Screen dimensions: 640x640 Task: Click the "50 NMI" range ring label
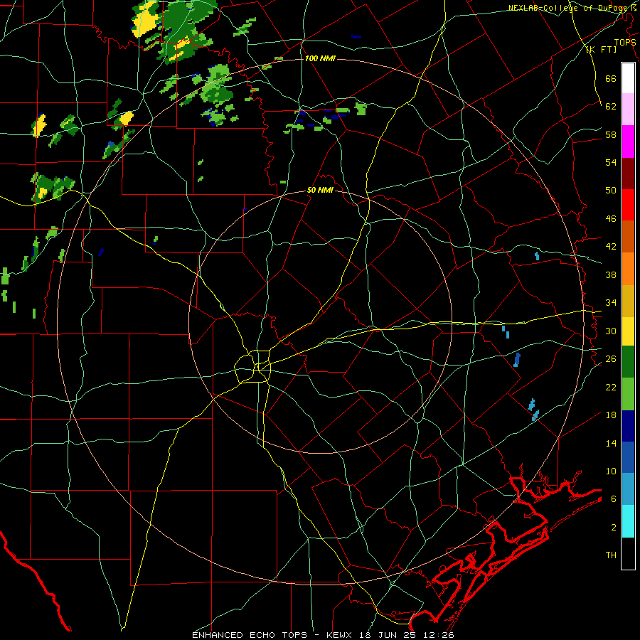(x=320, y=190)
